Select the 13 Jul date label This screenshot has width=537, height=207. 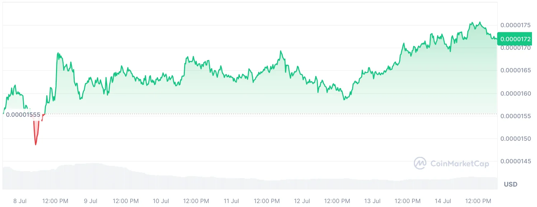coord(372,201)
